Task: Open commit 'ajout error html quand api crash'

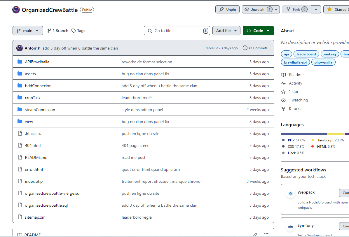Action: click(151, 169)
